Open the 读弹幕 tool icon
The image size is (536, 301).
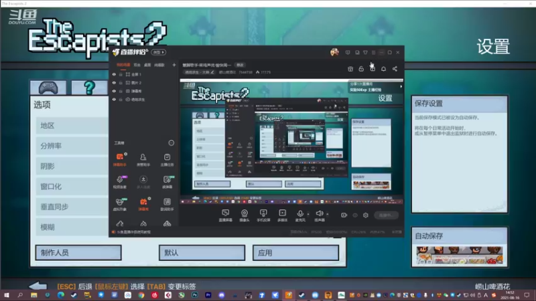click(167, 182)
